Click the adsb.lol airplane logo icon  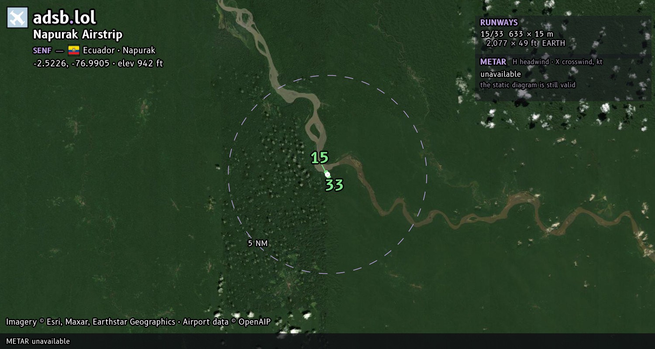17,18
